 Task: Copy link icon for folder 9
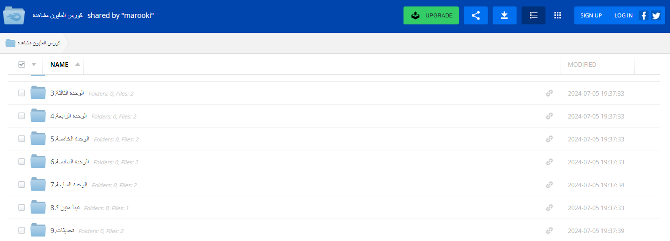(x=549, y=231)
